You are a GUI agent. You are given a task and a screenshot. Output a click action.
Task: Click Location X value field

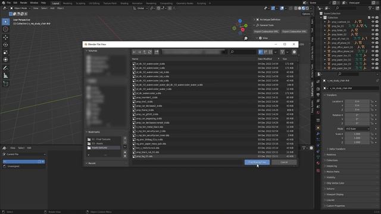click(x=357, y=102)
